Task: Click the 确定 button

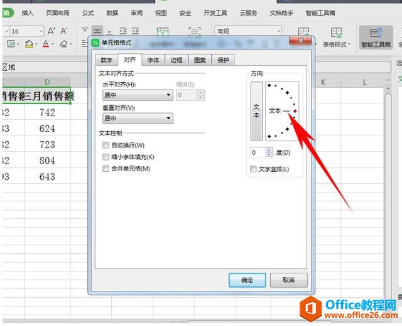Action: tap(247, 280)
